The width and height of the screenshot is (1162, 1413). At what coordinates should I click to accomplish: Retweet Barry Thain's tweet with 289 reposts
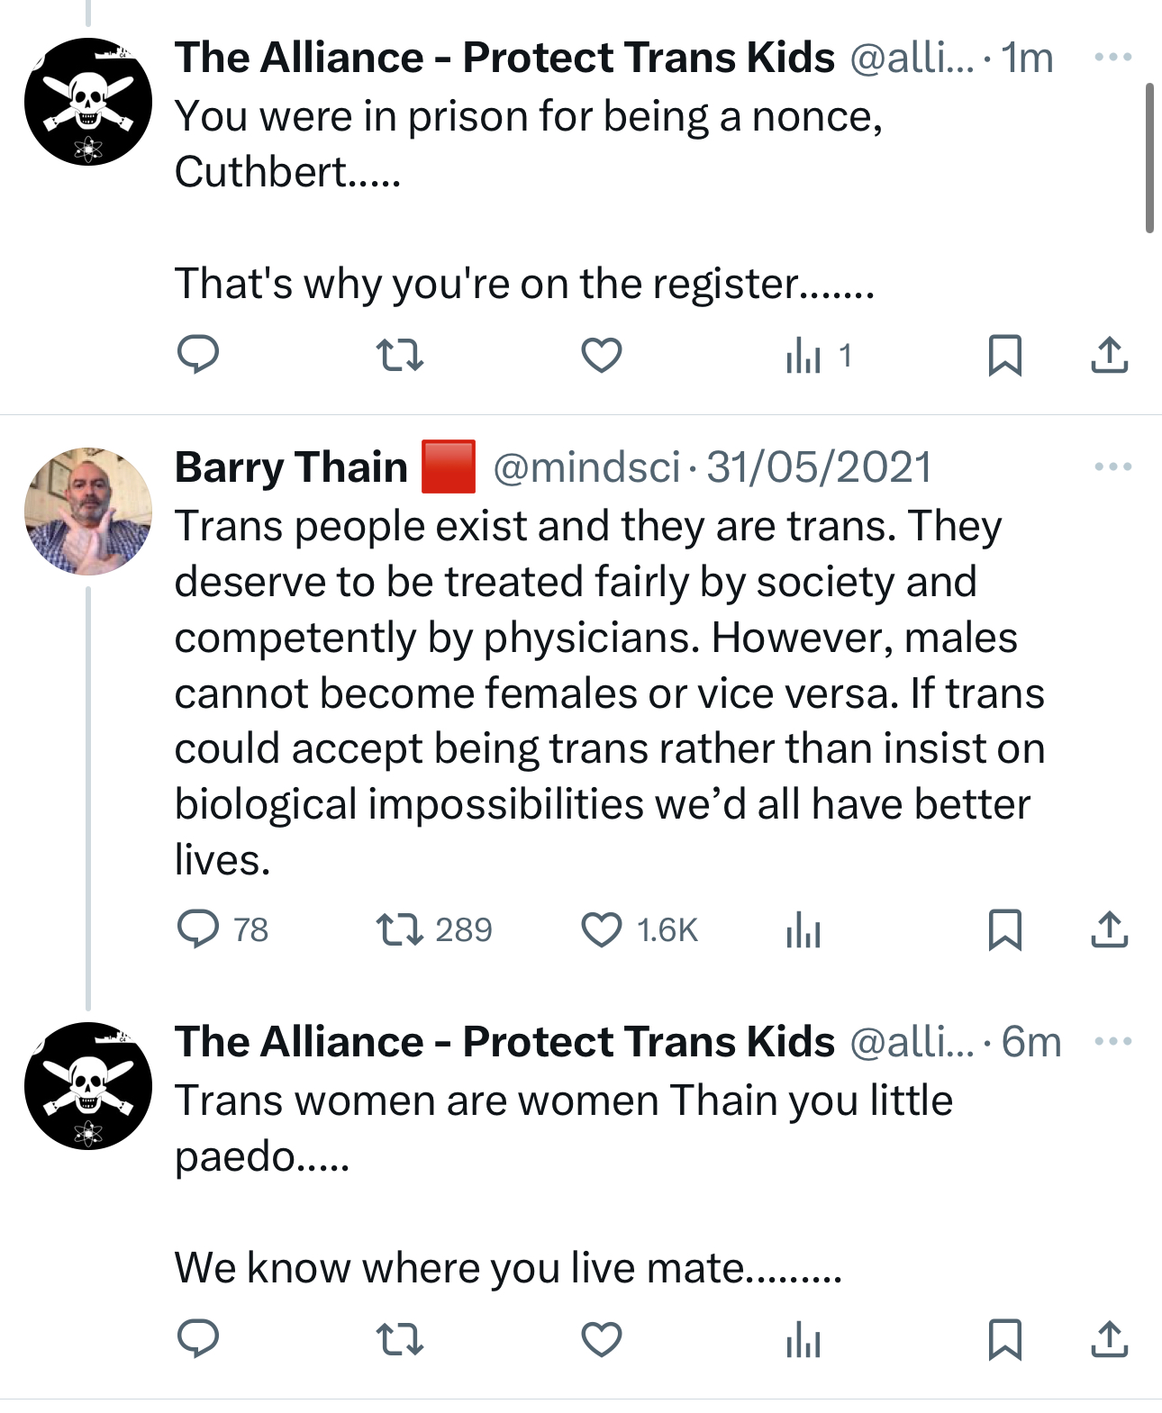399,929
